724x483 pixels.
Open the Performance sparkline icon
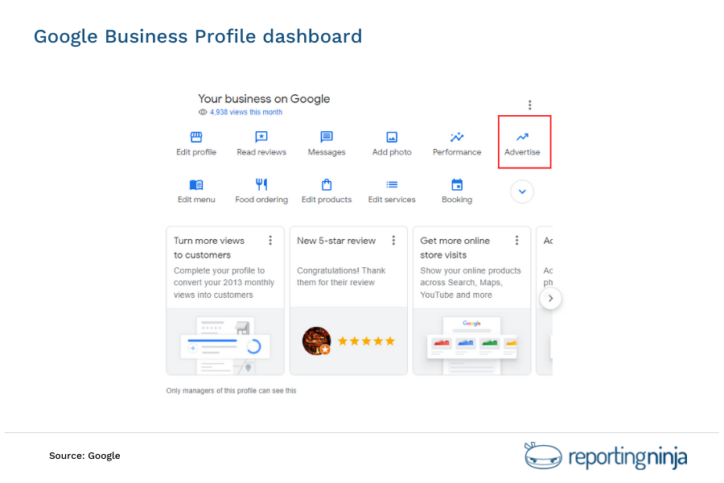[x=457, y=137]
